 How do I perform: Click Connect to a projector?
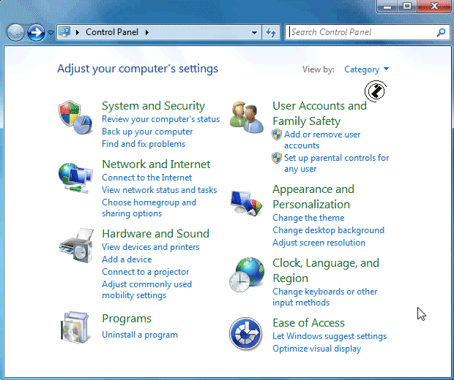click(145, 272)
